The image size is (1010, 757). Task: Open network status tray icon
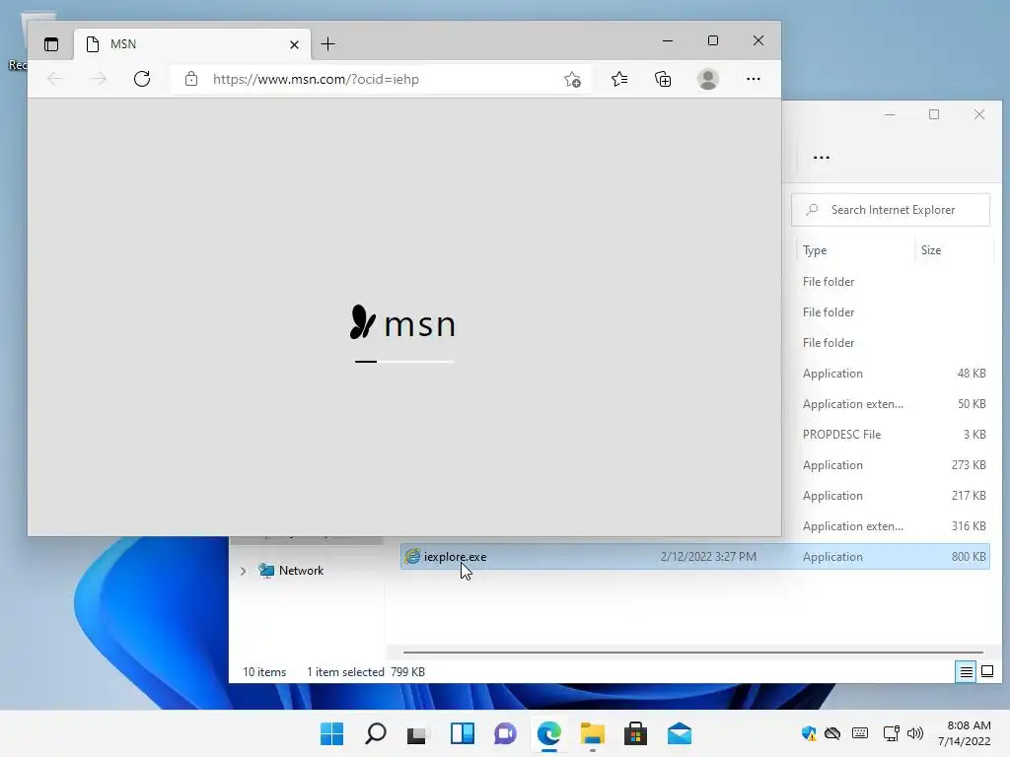click(x=891, y=733)
